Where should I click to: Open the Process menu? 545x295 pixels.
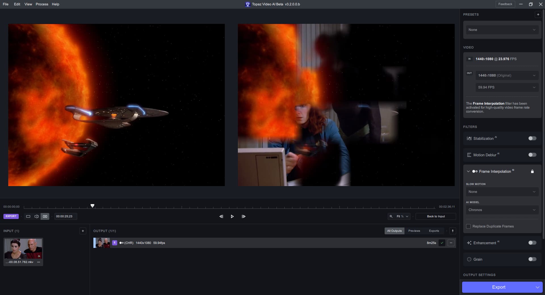[42, 4]
